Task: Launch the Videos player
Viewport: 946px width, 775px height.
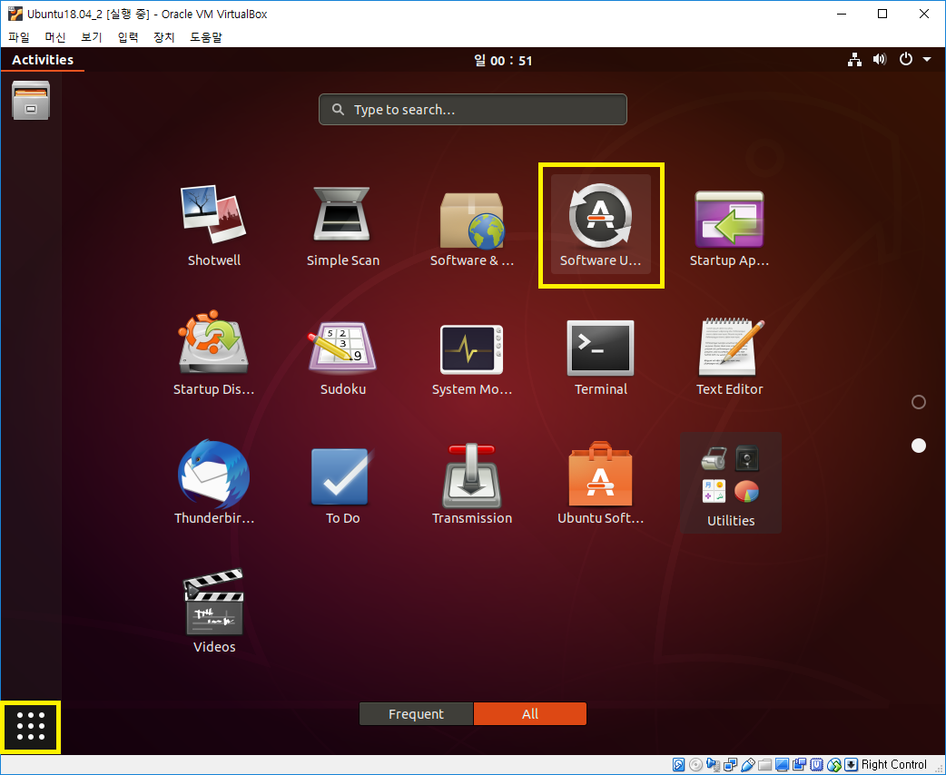Action: pyautogui.click(x=213, y=611)
